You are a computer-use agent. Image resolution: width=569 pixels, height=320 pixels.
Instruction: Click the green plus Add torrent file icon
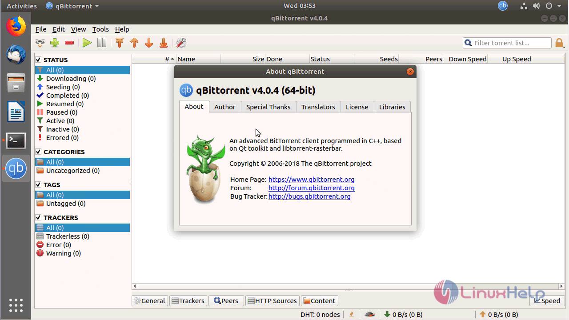[55, 43]
